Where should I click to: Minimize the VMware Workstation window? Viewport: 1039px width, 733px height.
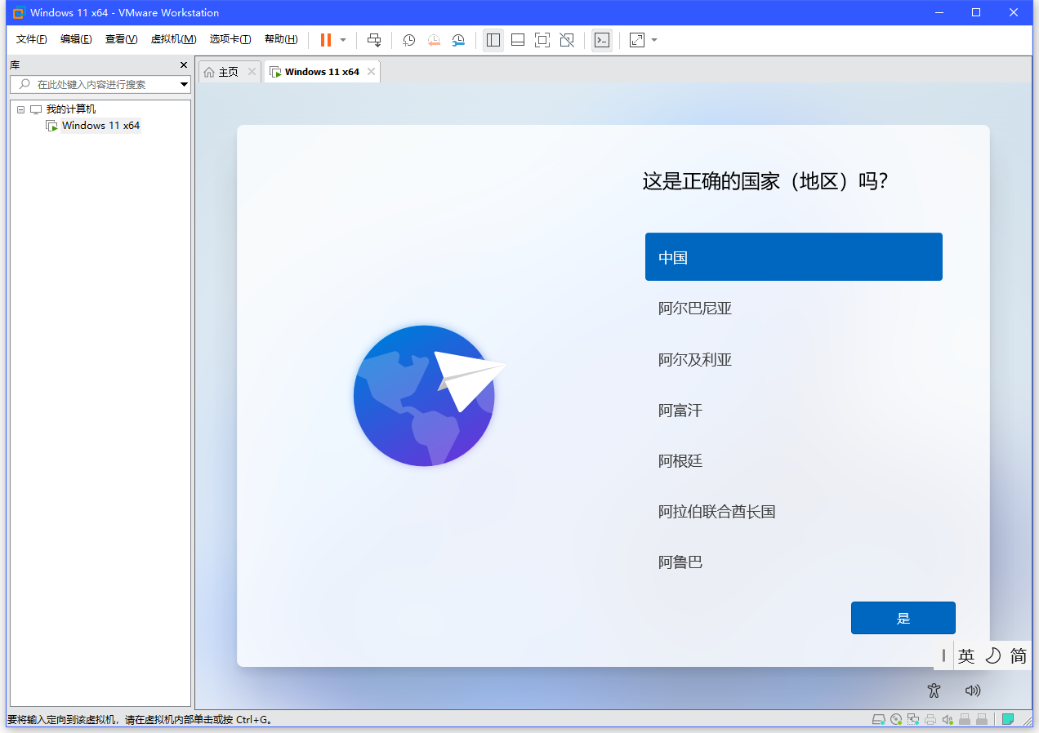point(939,12)
